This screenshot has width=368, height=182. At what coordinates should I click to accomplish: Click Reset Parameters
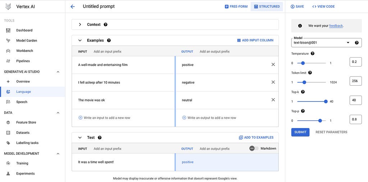[331, 132]
